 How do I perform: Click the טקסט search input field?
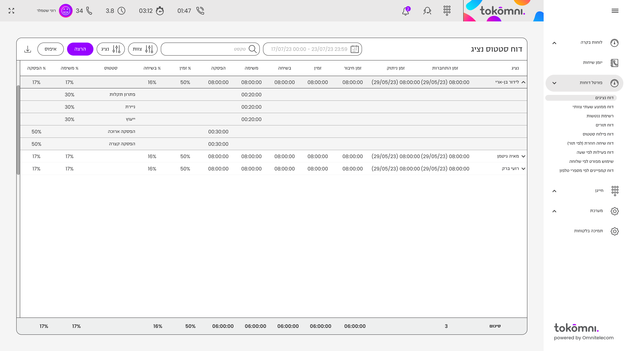tap(210, 49)
